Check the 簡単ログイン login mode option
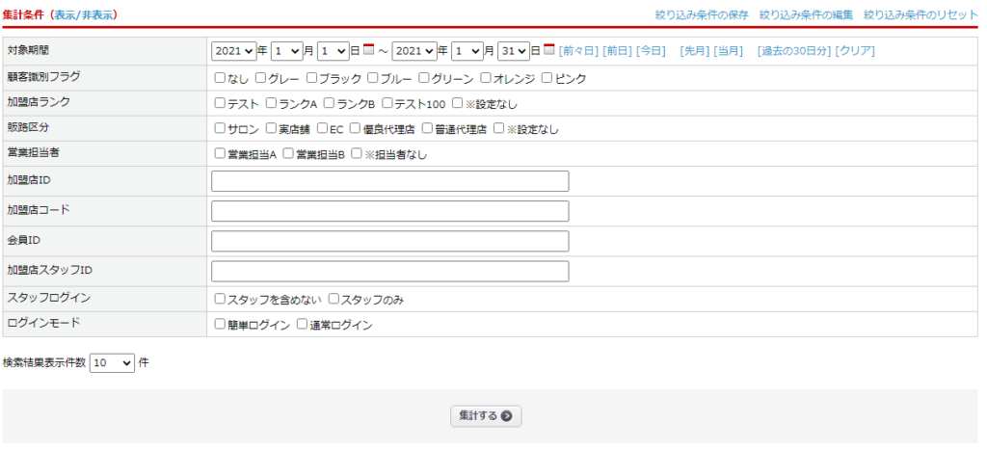Viewport: 987px width, 450px height. [221, 325]
